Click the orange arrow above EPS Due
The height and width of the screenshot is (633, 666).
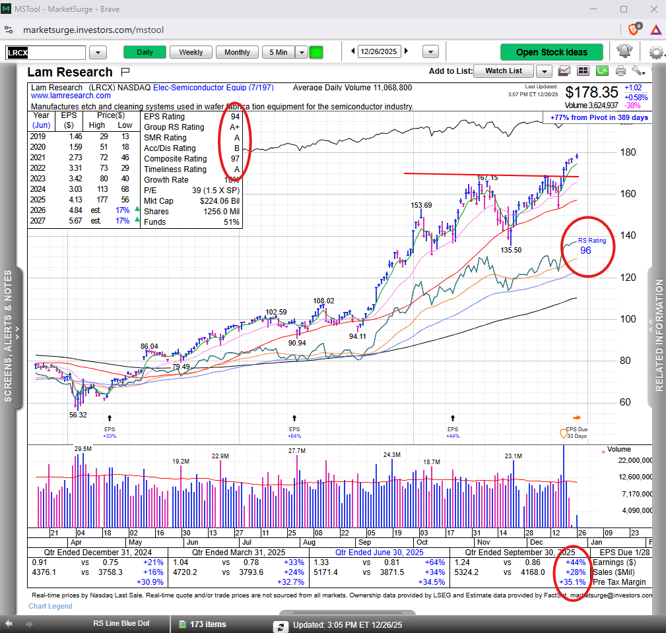point(576,418)
